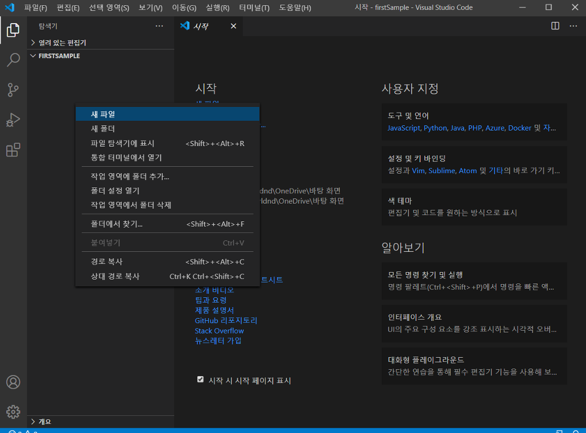Choose 작업 영역에서 폴더 삭제 entry

(167, 205)
